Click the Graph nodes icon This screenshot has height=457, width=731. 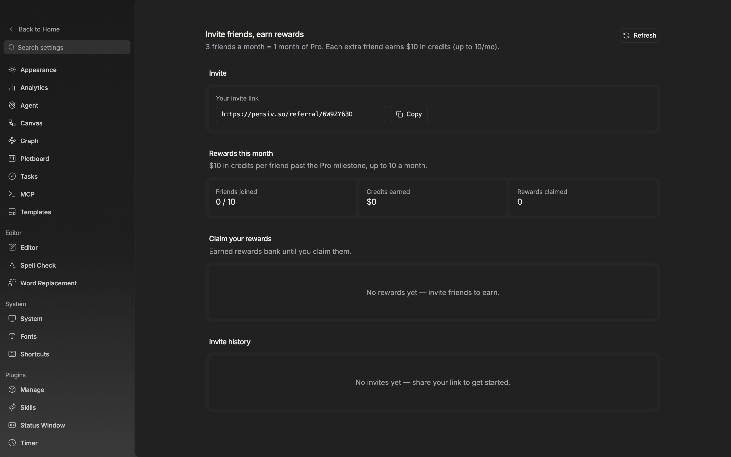point(12,141)
